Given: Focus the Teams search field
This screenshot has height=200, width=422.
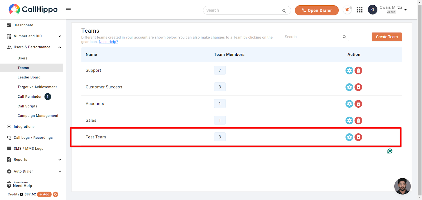Looking at the screenshot, I should click(315, 37).
